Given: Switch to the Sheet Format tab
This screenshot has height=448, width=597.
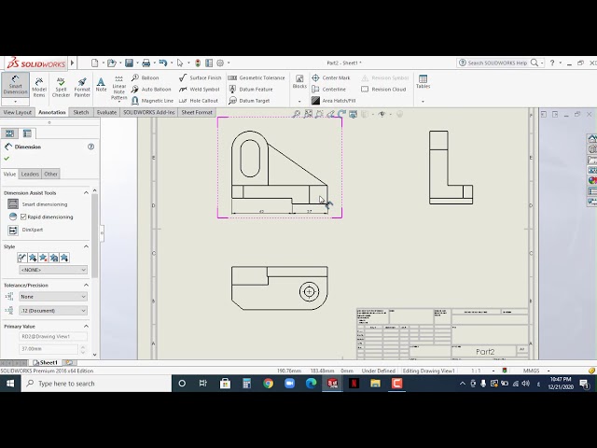Looking at the screenshot, I should click(x=197, y=112).
